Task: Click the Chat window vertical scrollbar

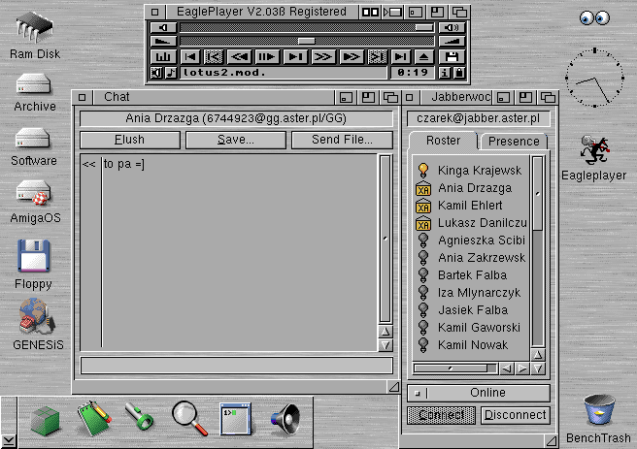Action: point(386,240)
